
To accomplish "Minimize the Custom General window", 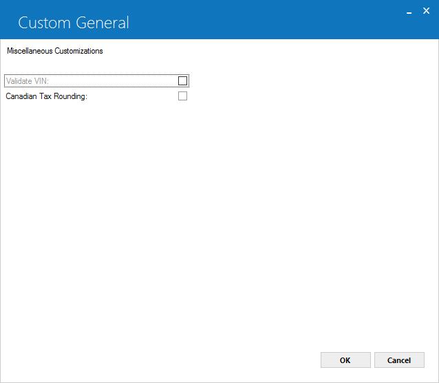I will coord(409,12).
